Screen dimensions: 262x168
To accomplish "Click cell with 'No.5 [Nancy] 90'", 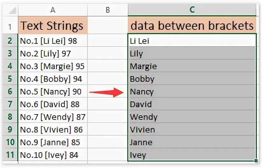I will coord(53,92).
